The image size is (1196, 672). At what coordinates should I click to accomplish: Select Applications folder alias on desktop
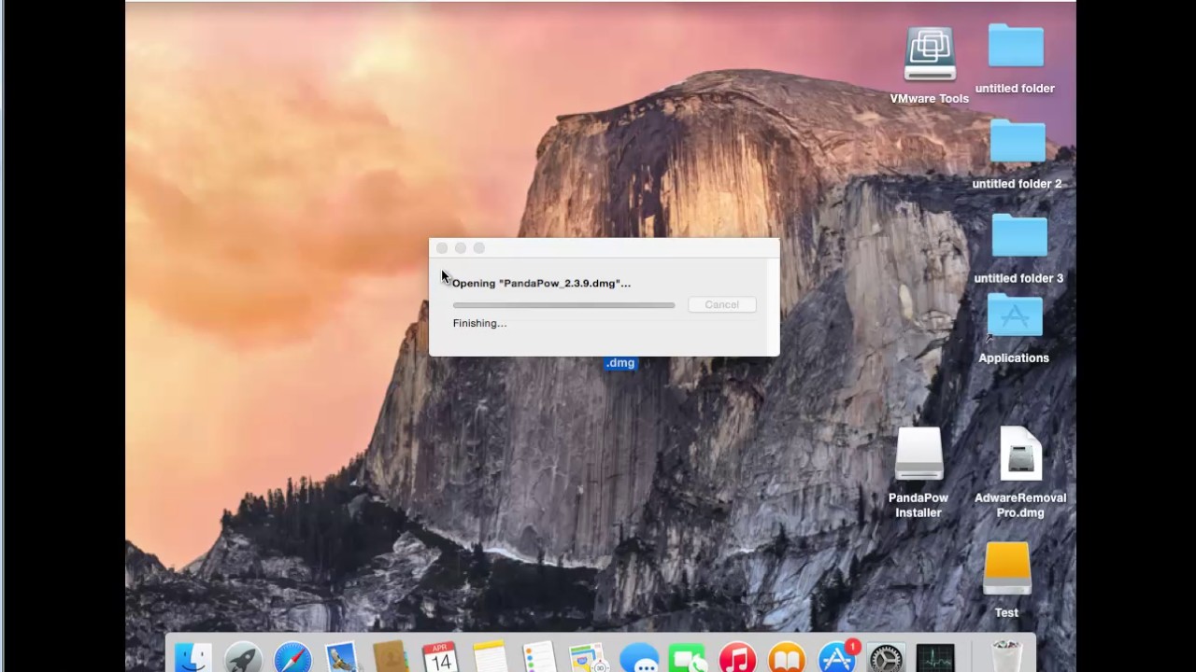[1015, 317]
